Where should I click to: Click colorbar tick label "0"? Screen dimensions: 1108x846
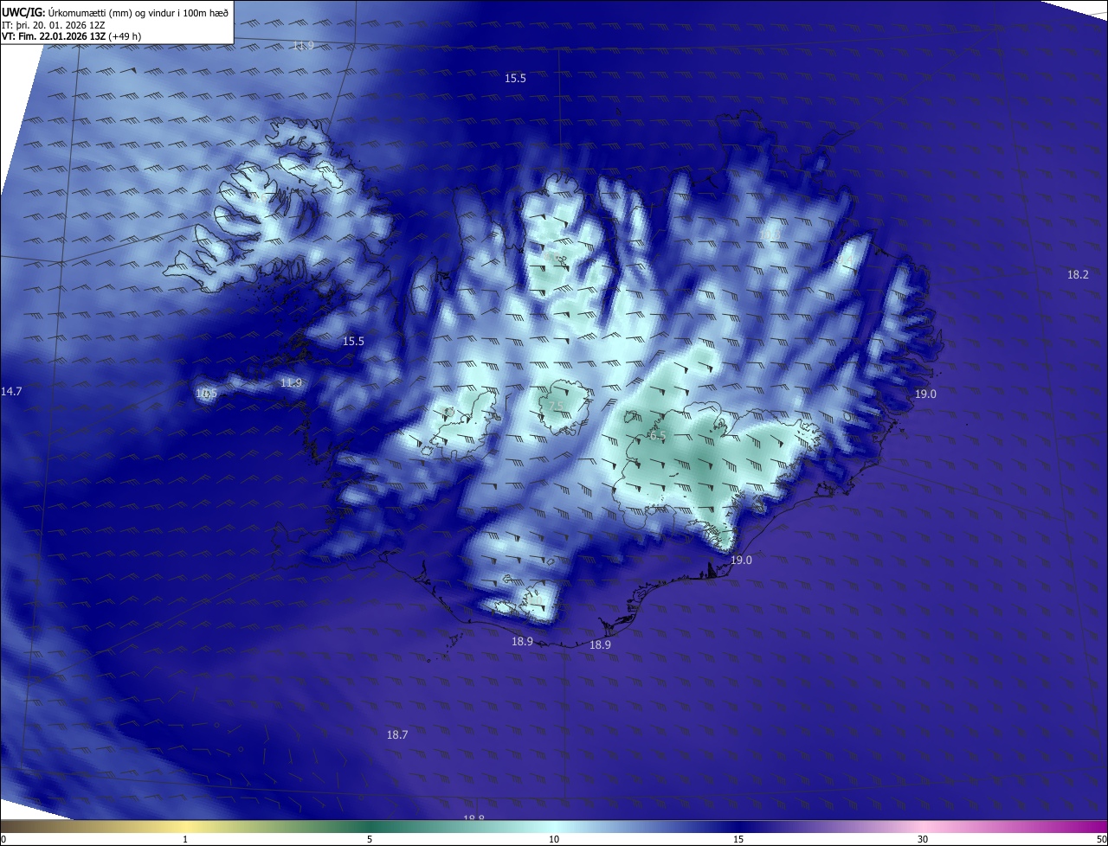click(3, 839)
